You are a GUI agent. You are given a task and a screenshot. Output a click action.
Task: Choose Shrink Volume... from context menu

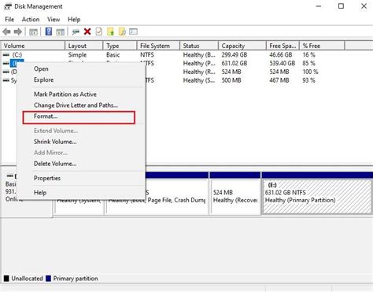coord(55,142)
